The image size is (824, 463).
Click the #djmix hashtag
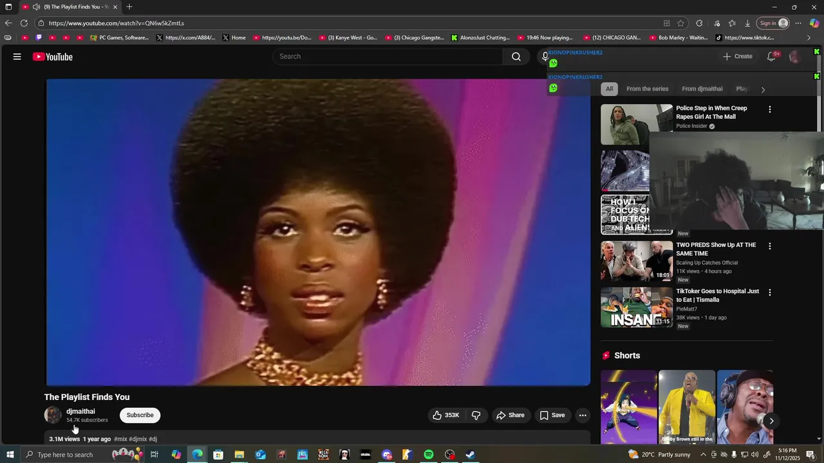138,439
